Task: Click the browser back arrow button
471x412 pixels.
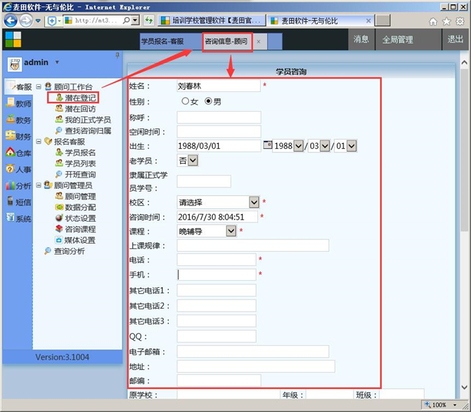Action: [x=11, y=20]
